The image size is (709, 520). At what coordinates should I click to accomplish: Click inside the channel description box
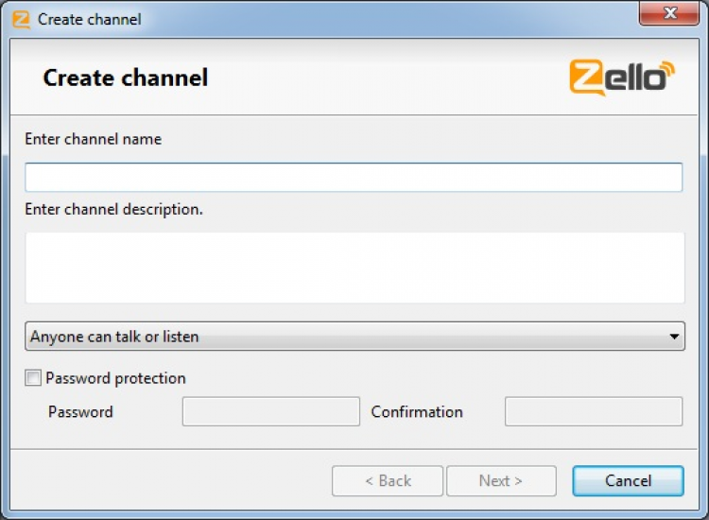pos(354,268)
